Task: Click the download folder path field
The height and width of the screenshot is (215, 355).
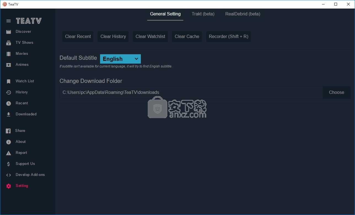Action: (x=191, y=92)
